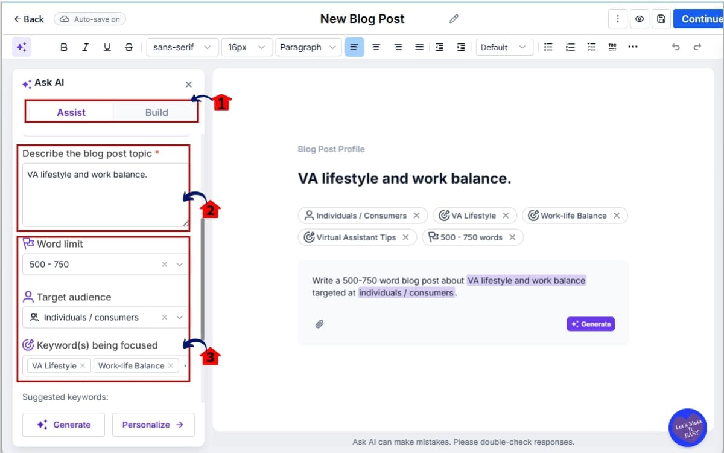Align text right
724x453 pixels.
pyautogui.click(x=398, y=47)
